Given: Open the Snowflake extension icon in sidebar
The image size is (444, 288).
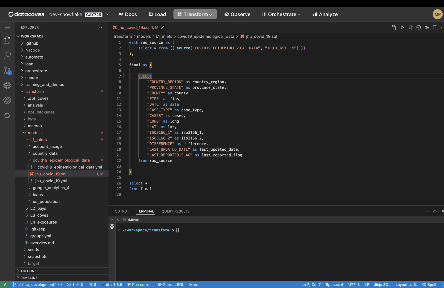Looking at the screenshot, I should click(7, 85).
